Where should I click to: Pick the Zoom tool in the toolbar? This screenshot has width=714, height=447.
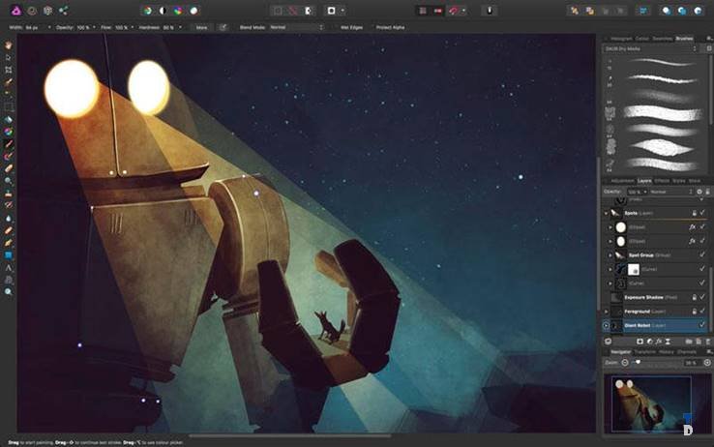click(9, 291)
